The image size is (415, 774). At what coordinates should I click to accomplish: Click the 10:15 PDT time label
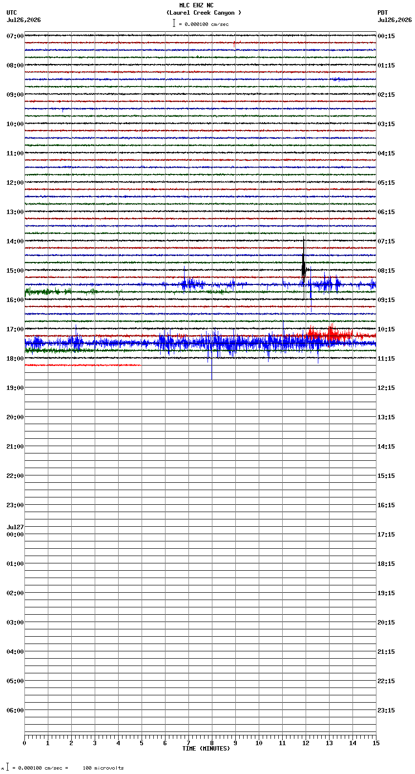point(386,329)
